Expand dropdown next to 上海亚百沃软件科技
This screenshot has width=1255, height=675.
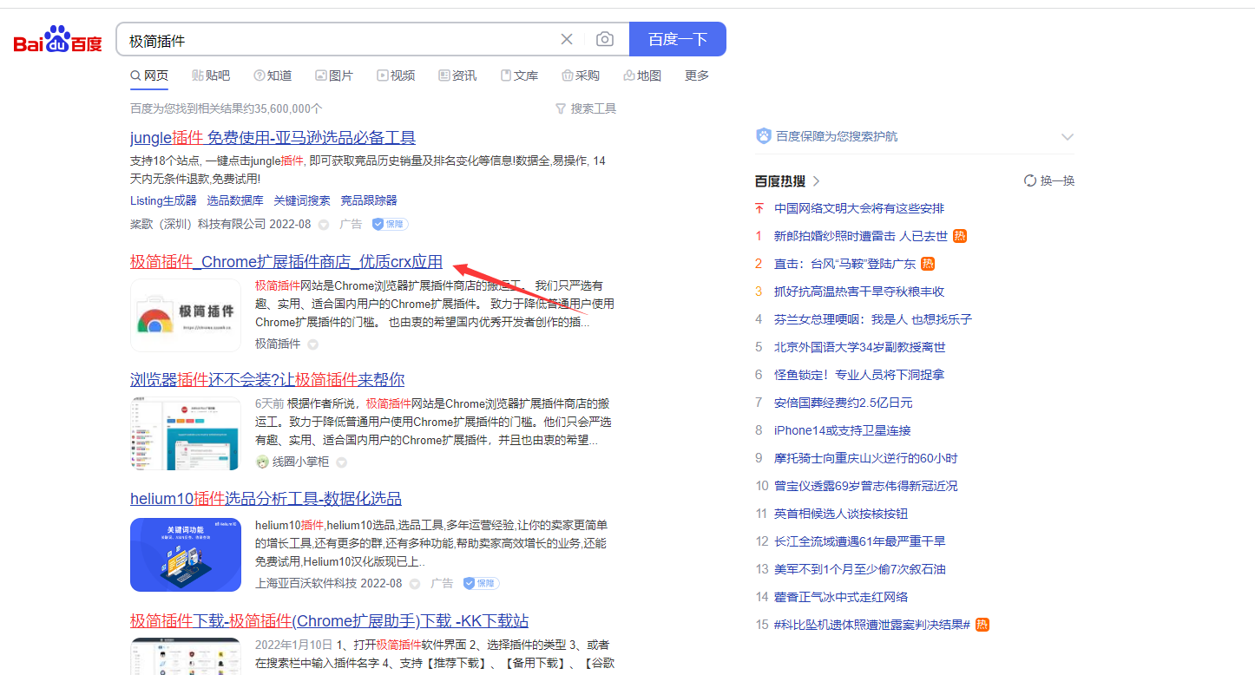point(415,583)
